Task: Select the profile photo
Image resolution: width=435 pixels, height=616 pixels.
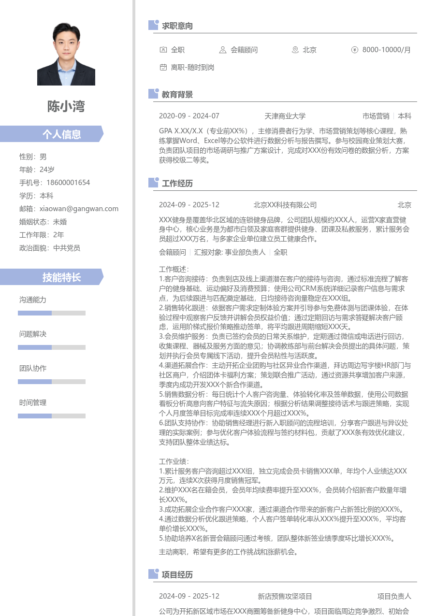Action: 66,54
